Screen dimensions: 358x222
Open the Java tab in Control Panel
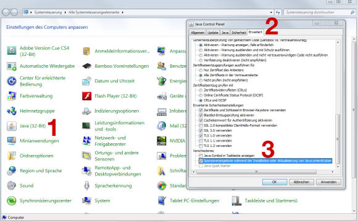point(225,33)
